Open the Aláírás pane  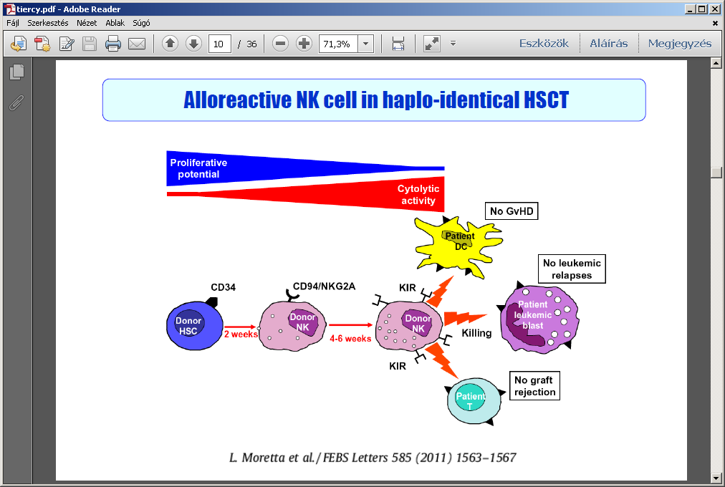tap(608, 44)
